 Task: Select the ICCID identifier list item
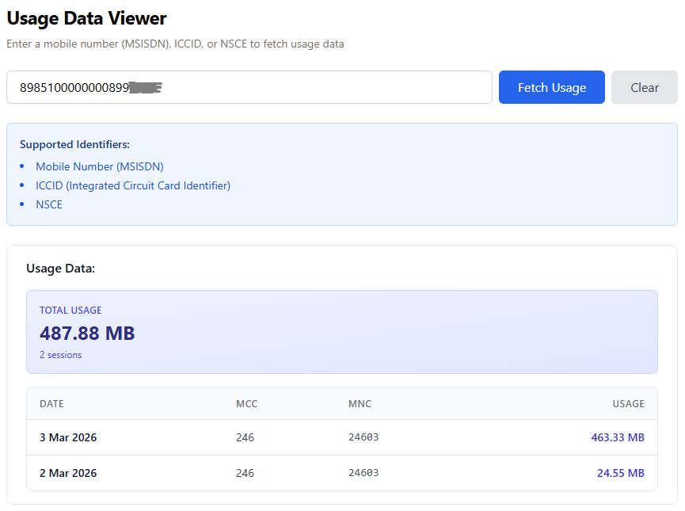tap(132, 185)
